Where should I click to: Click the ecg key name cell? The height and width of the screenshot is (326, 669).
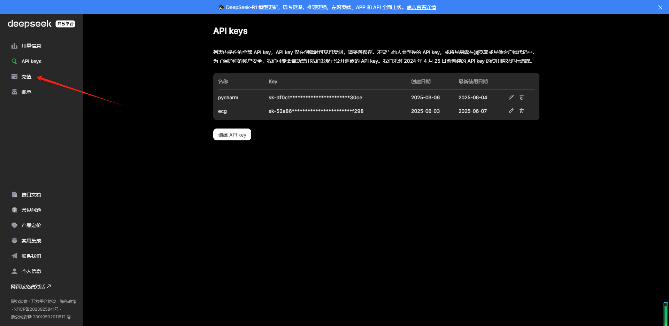222,111
